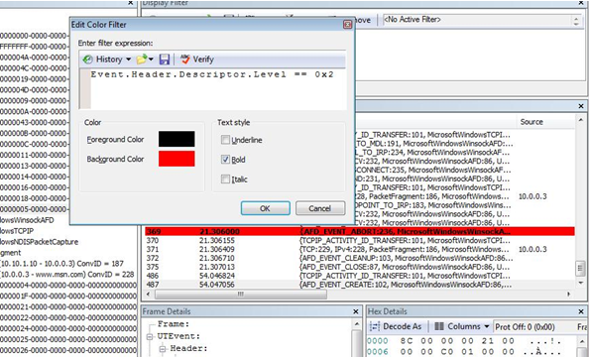
Task: Click the Verify checkmark icon
Action: [185, 60]
